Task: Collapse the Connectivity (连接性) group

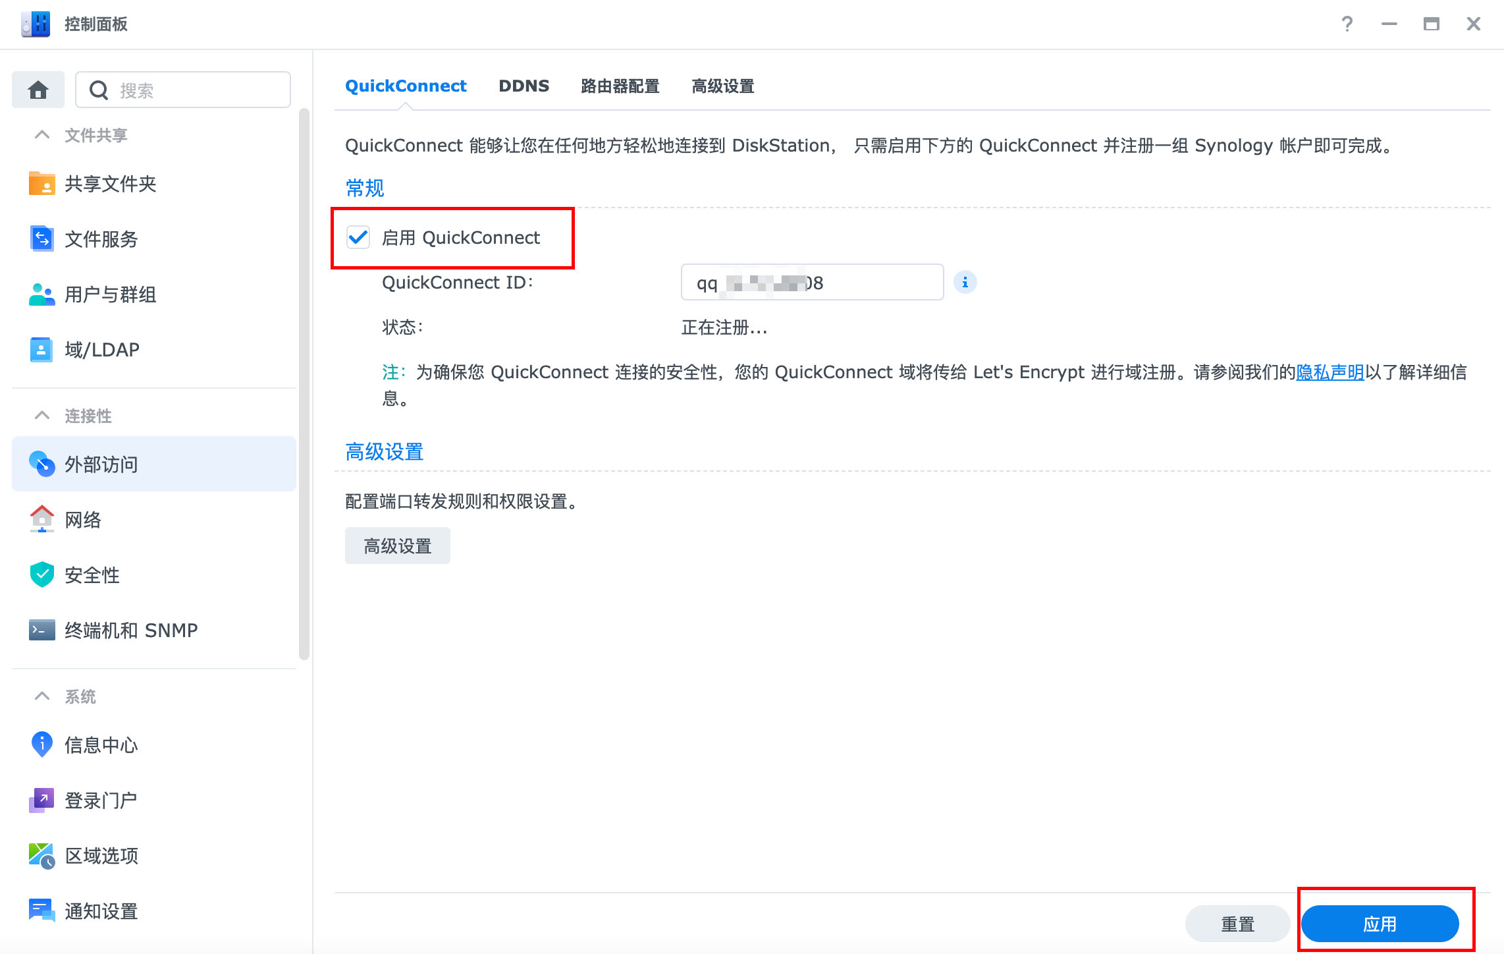Action: [x=42, y=416]
